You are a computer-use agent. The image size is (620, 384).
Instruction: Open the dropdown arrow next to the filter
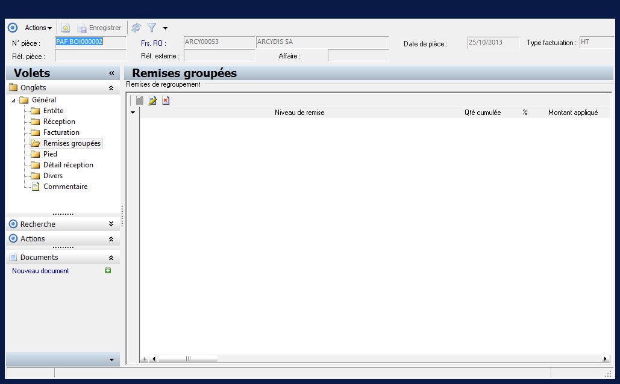165,28
